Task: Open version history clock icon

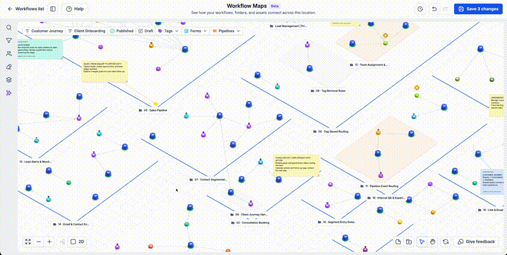Action: tap(420, 9)
